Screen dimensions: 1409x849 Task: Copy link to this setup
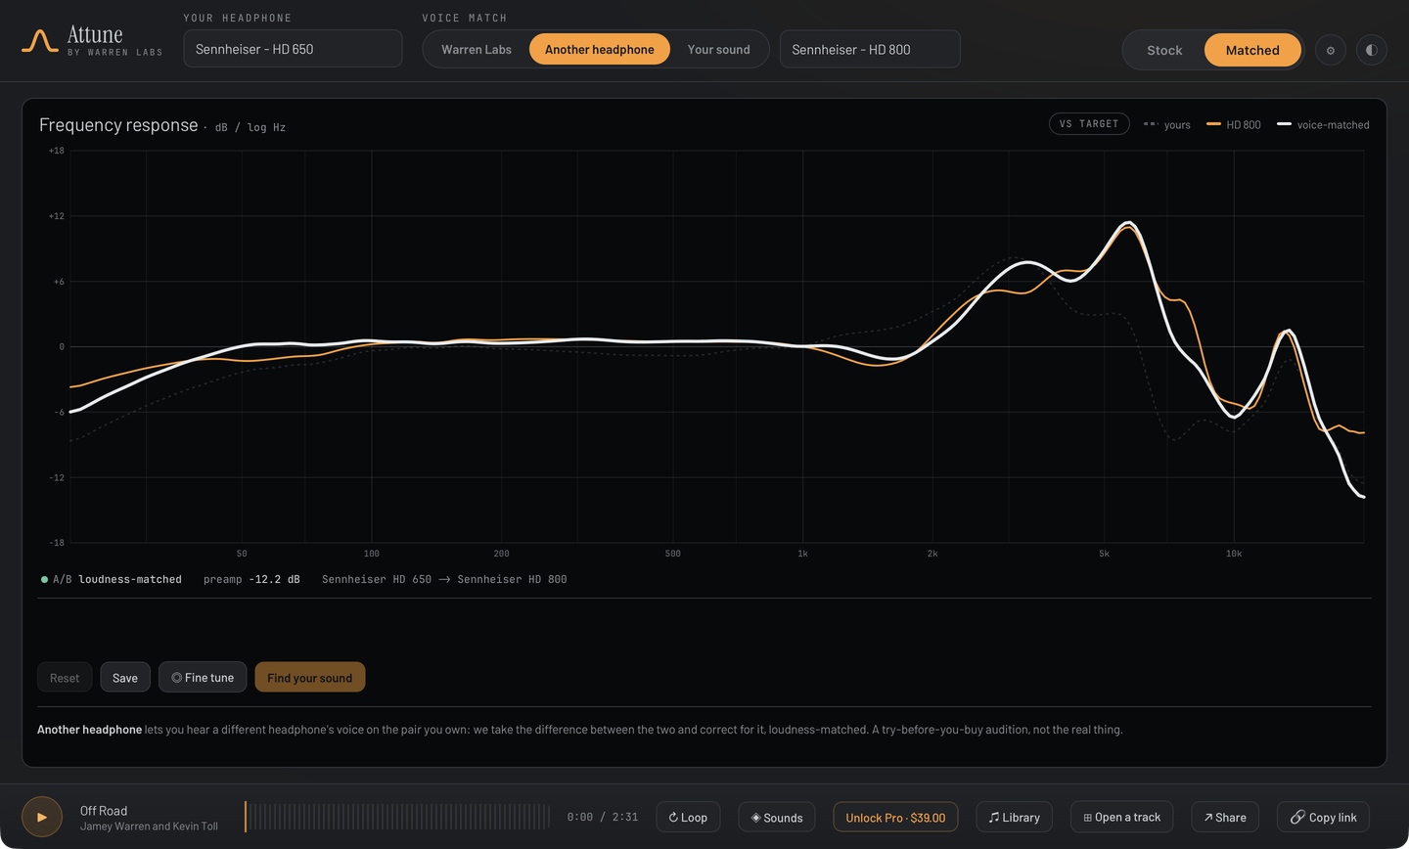(x=1323, y=817)
